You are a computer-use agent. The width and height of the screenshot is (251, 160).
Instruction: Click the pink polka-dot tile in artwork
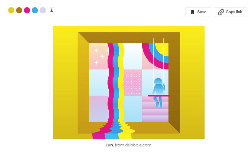[133, 82]
